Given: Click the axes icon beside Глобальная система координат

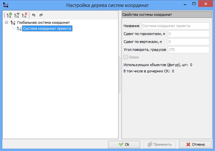Looking at the screenshot, I should [13, 22].
